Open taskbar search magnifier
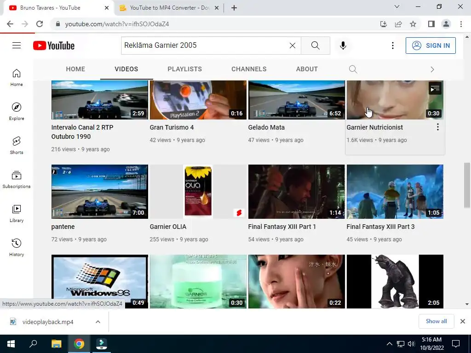Viewport: 471px width, 353px height. point(33,344)
